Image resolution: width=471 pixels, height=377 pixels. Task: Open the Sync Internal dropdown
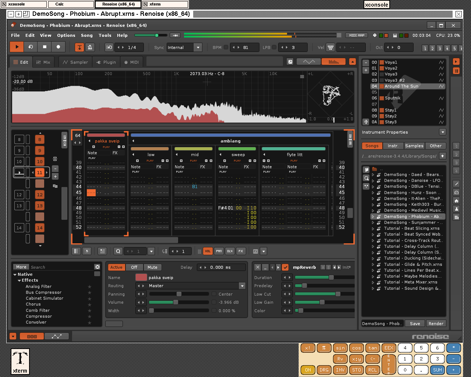point(198,47)
